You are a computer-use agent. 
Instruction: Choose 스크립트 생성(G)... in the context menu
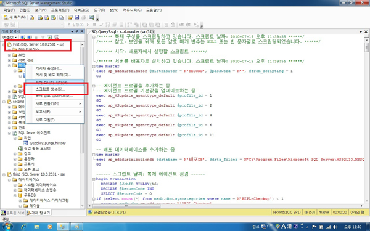(55, 89)
